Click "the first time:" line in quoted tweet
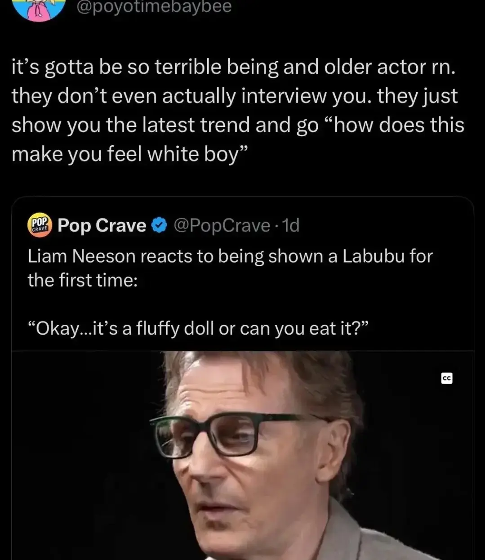The height and width of the screenshot is (560, 485). 83,280
